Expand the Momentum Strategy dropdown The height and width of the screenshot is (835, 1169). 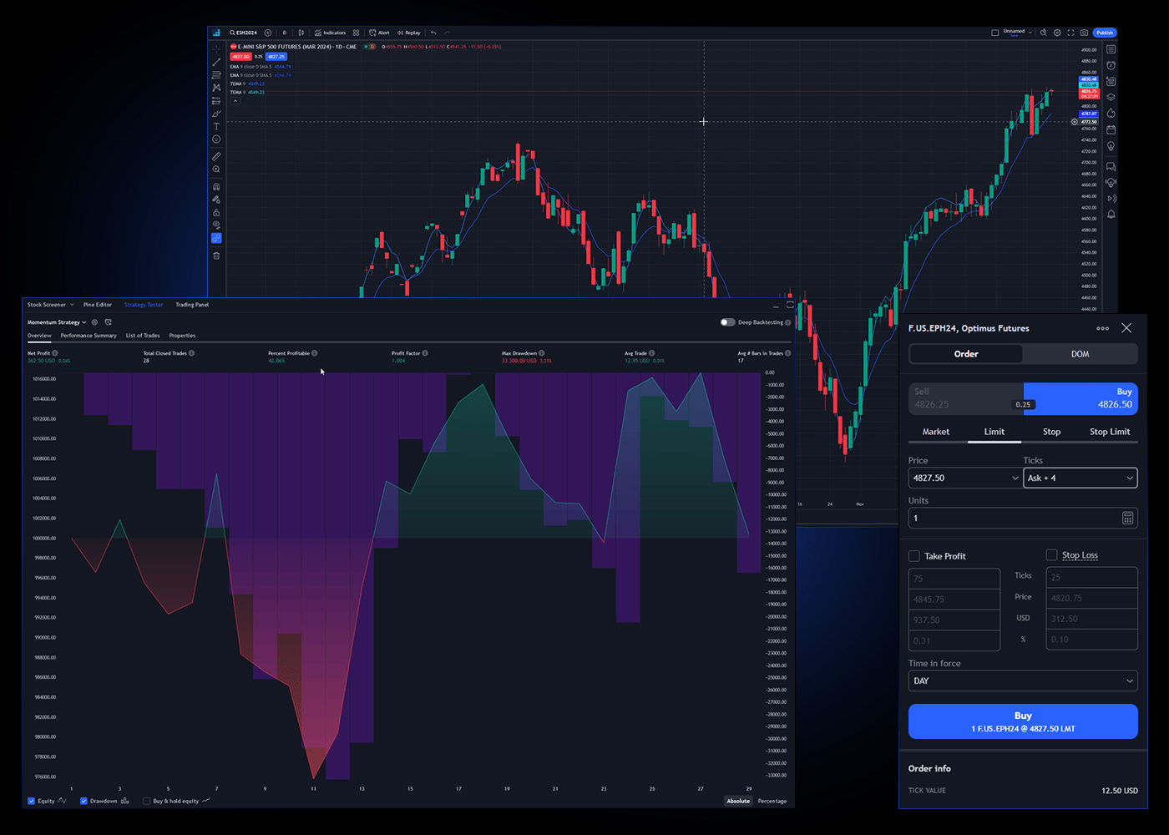(x=57, y=322)
